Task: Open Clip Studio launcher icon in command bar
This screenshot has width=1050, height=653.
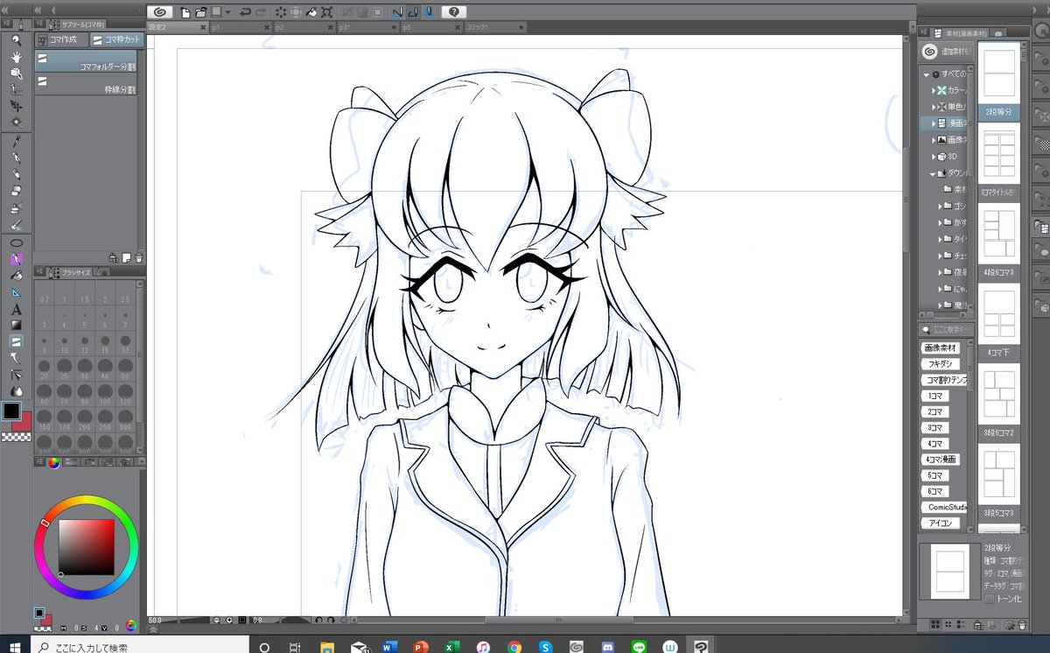Action: pyautogui.click(x=159, y=12)
